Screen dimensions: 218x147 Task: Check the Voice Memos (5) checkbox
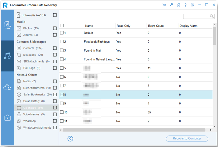[55, 114]
